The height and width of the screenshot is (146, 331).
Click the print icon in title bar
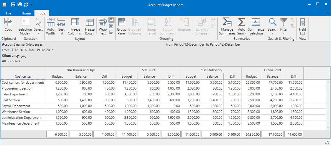[x=20, y=4]
